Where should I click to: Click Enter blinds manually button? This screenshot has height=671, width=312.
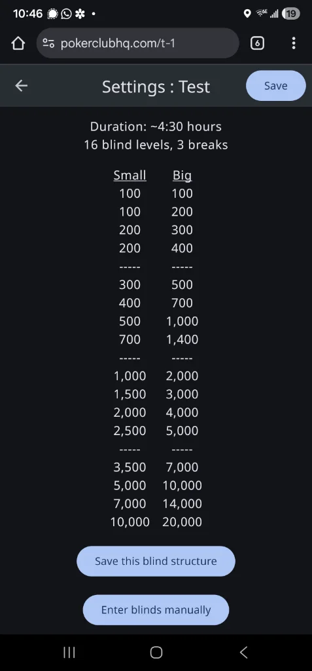156,610
